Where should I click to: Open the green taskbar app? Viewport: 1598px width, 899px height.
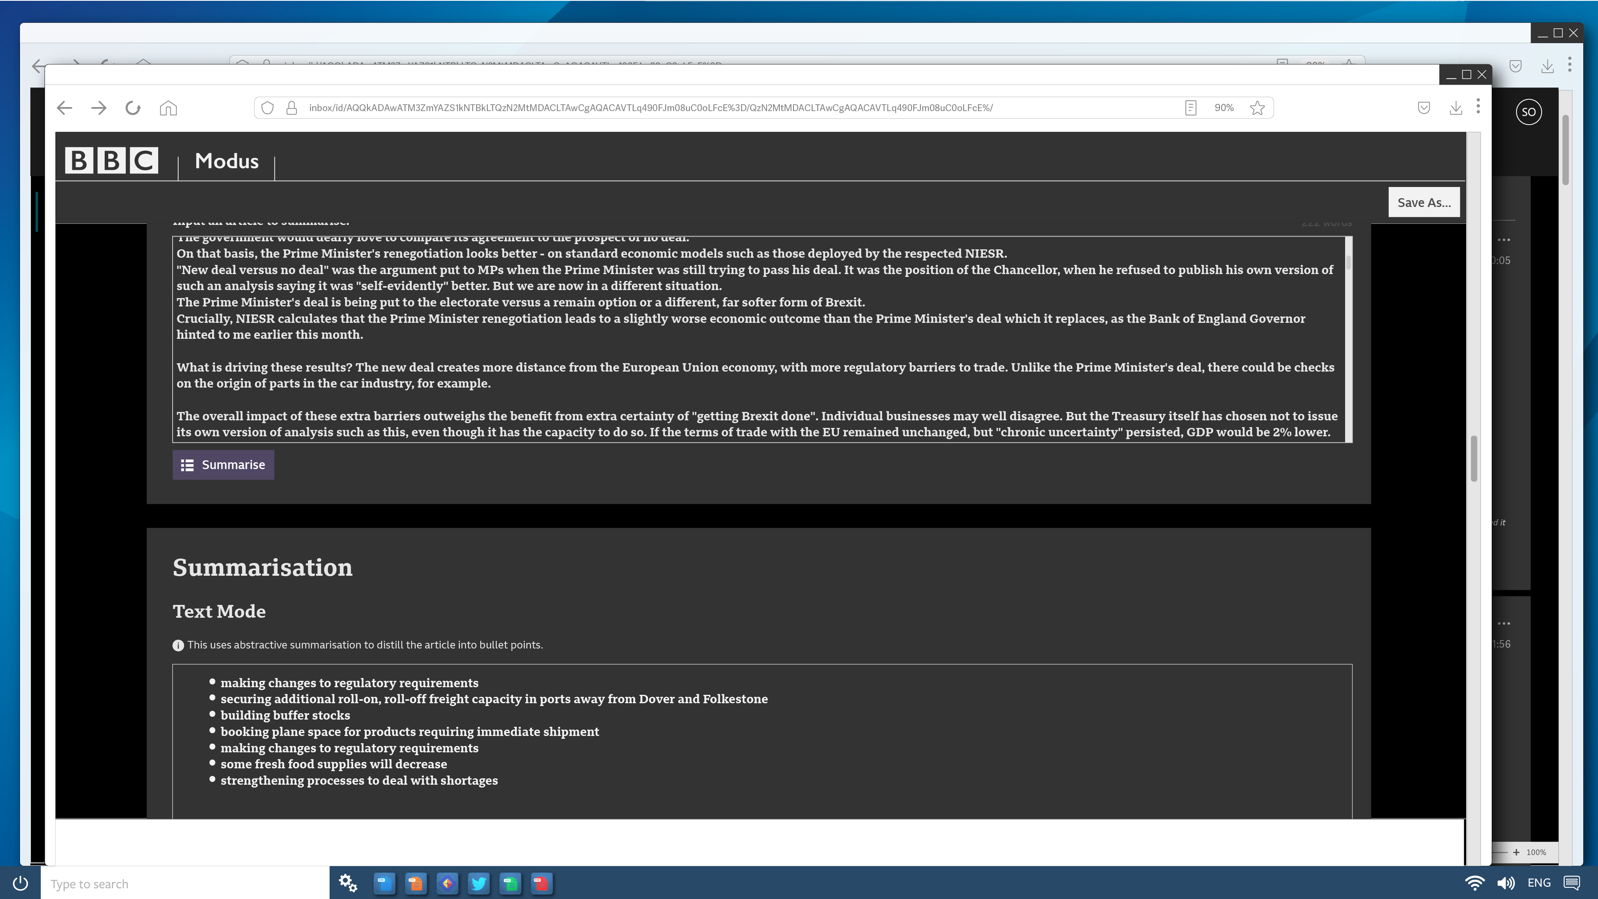coord(511,883)
